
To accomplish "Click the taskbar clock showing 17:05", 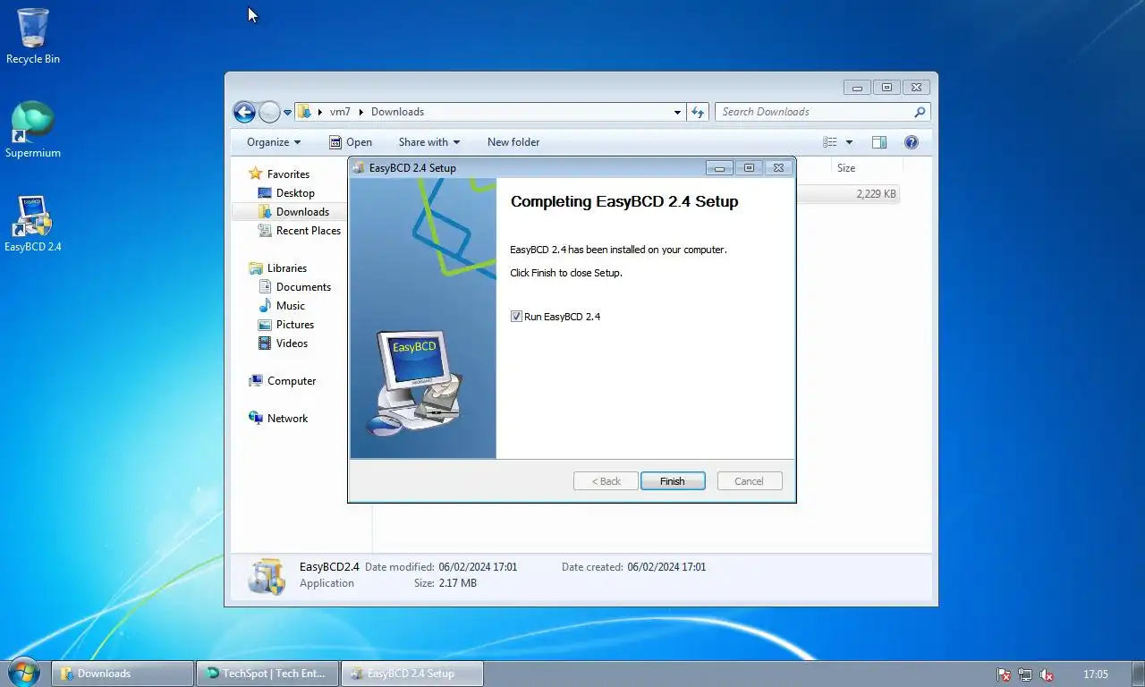I will [1096, 674].
